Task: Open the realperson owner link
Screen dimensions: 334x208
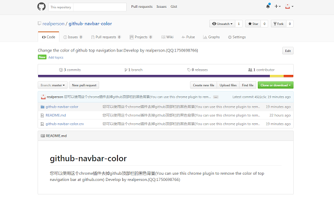Action: click(x=53, y=23)
